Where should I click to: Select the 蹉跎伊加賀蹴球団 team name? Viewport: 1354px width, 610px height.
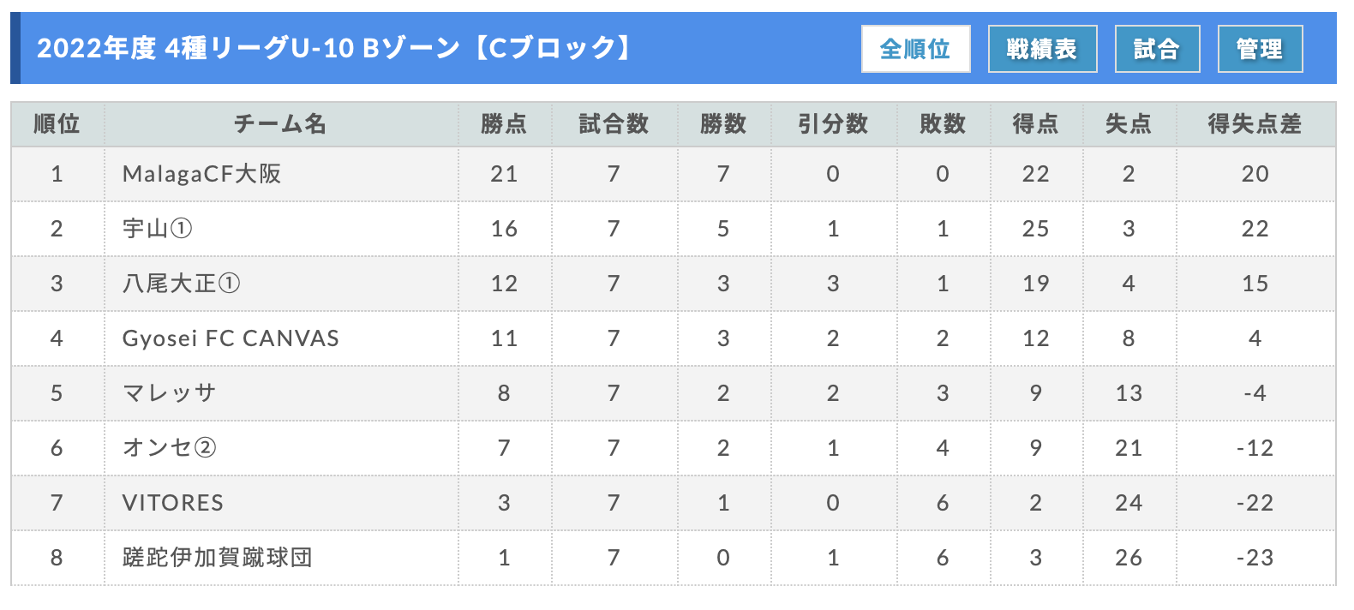tap(218, 558)
